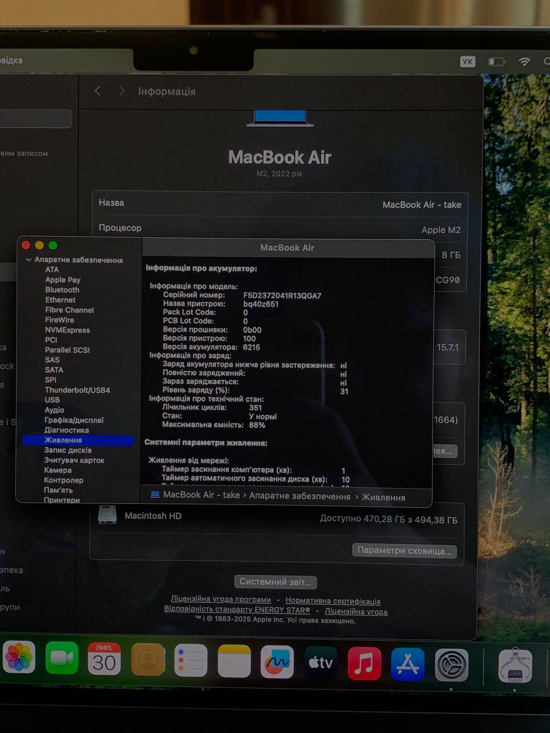Open System Information chip icon in Dock

coord(515,666)
